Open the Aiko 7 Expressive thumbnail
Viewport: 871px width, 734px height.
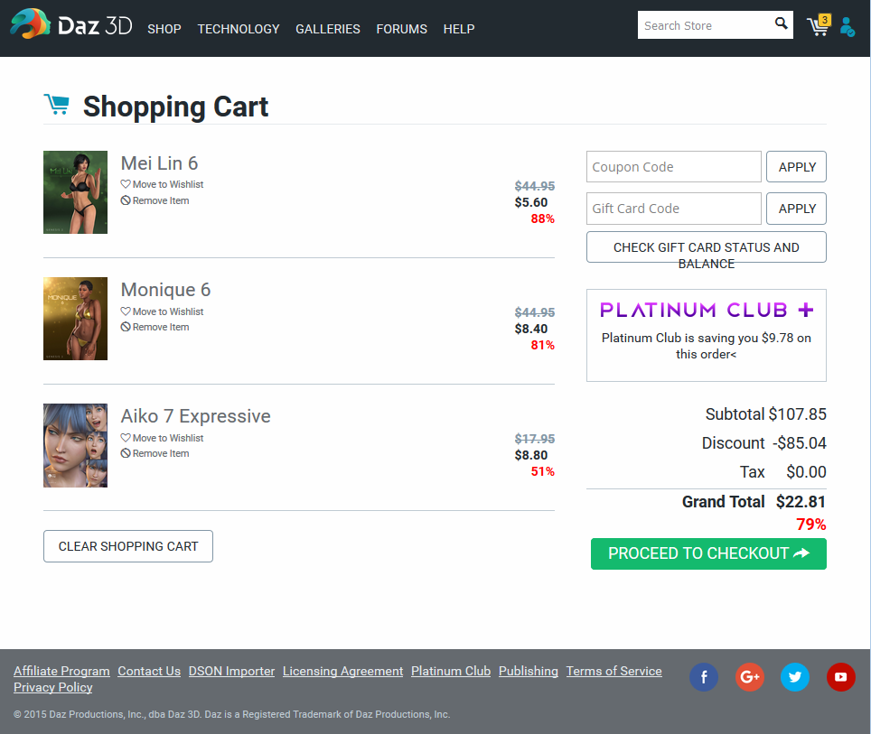75,445
